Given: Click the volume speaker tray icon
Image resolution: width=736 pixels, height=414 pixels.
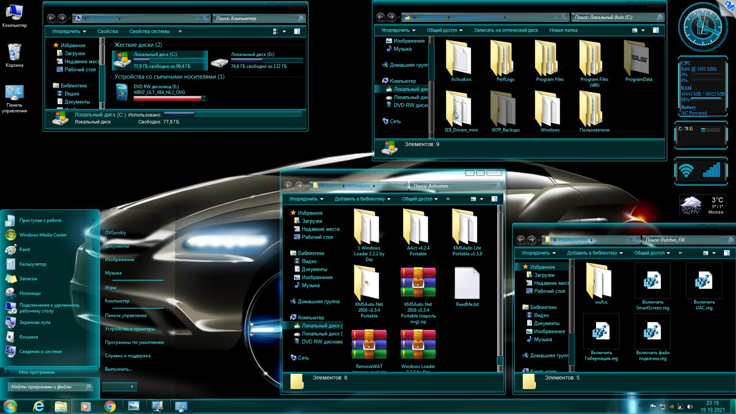Looking at the screenshot, I should 690,407.
